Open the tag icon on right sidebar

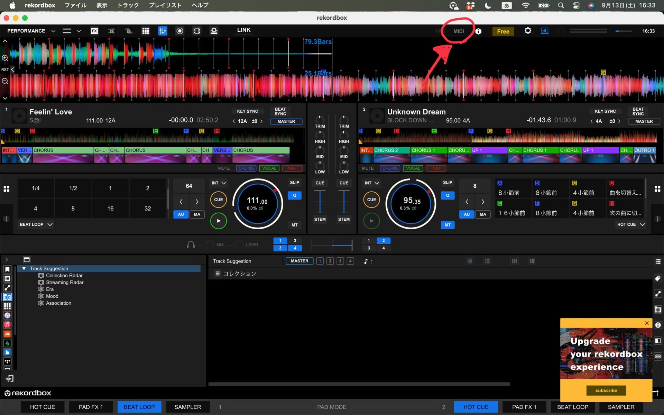[x=658, y=278]
